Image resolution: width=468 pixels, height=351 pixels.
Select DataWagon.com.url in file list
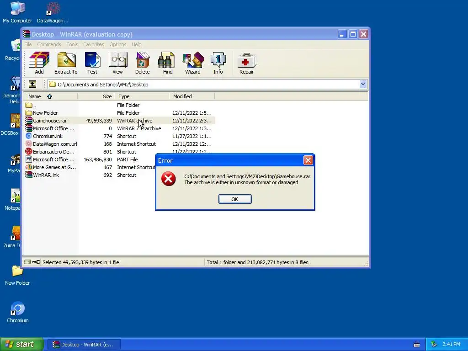point(119,144)
